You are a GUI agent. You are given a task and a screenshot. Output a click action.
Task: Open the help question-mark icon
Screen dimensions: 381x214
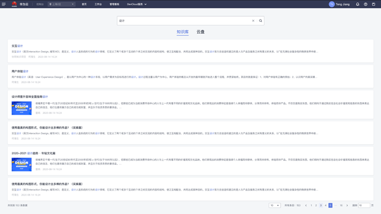coord(365,4)
